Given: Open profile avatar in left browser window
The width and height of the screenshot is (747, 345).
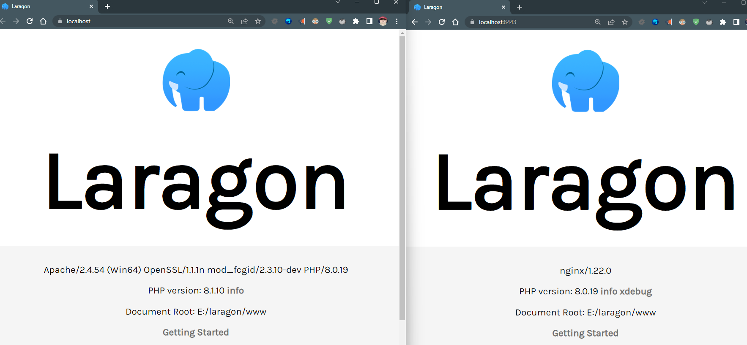Looking at the screenshot, I should tap(383, 21).
